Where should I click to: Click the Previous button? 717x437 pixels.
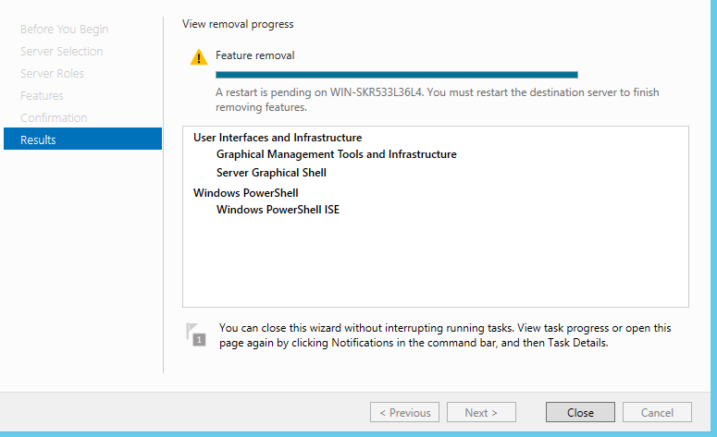click(404, 412)
